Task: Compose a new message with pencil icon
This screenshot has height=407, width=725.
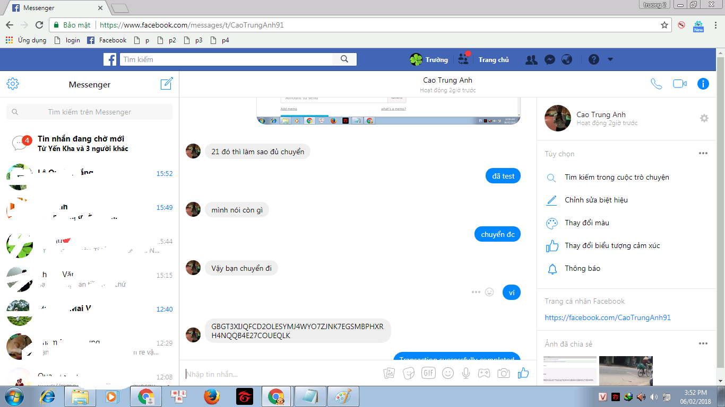Action: [167, 84]
